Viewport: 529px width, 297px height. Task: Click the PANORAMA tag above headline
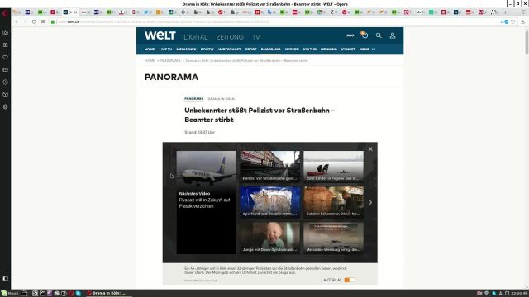193,99
